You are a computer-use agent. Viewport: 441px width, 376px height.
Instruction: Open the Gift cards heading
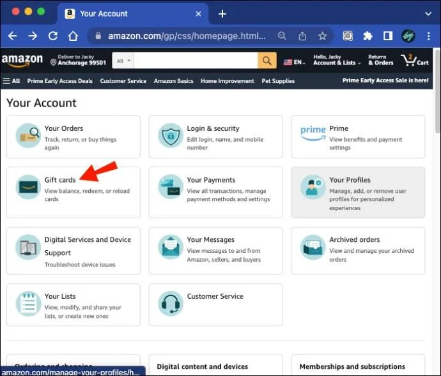pyautogui.click(x=60, y=180)
